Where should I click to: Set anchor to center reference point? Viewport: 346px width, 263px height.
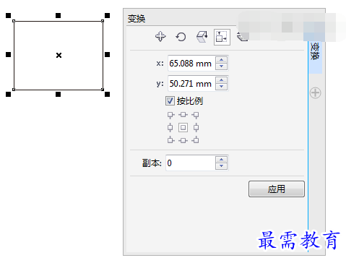coord(183,127)
